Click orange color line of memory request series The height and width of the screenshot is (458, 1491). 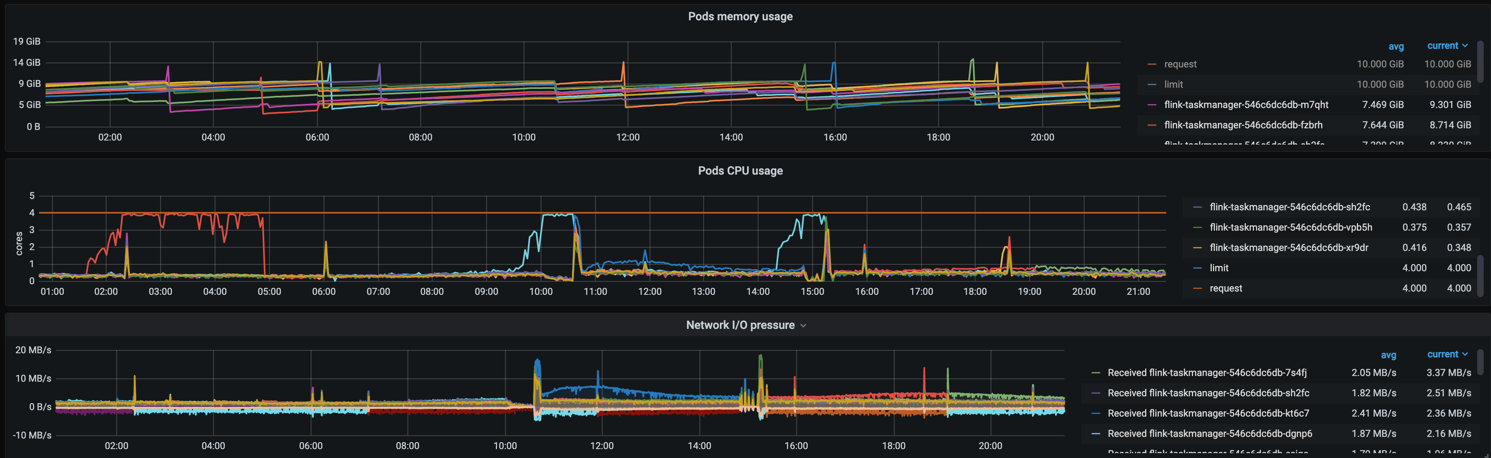click(1152, 64)
